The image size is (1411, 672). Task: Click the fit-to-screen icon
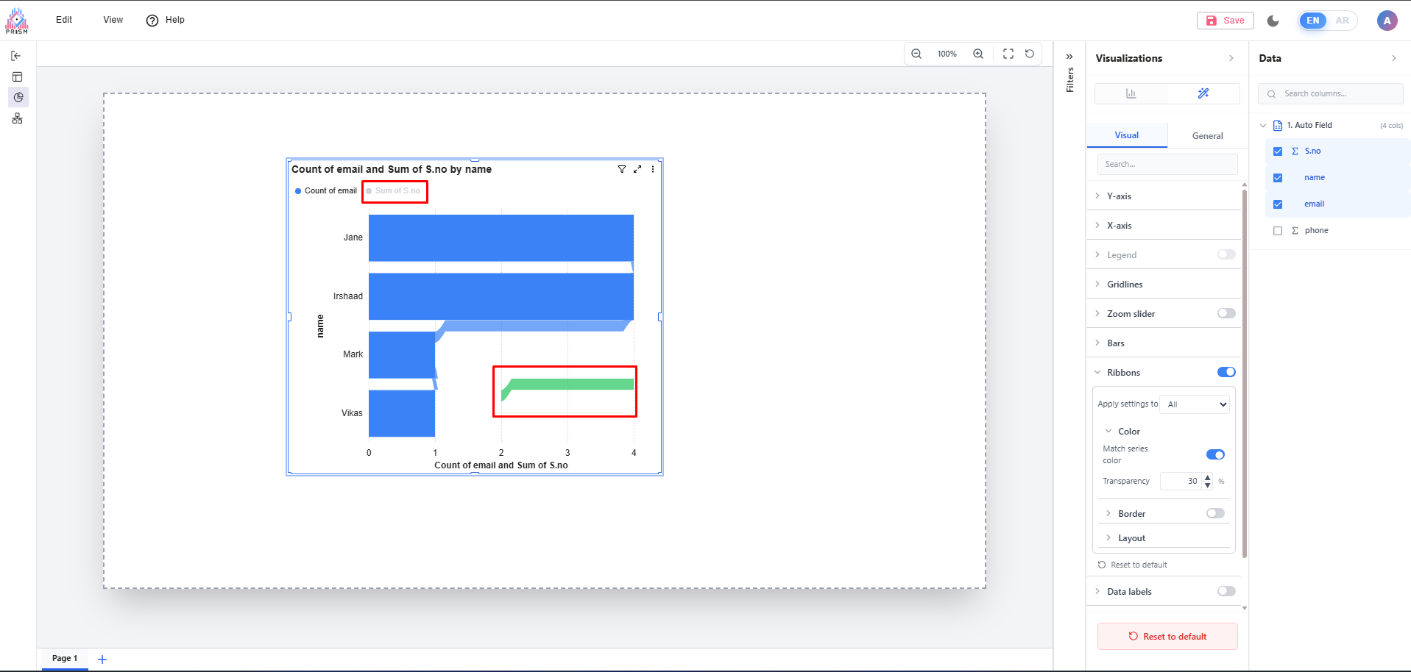tap(1008, 54)
